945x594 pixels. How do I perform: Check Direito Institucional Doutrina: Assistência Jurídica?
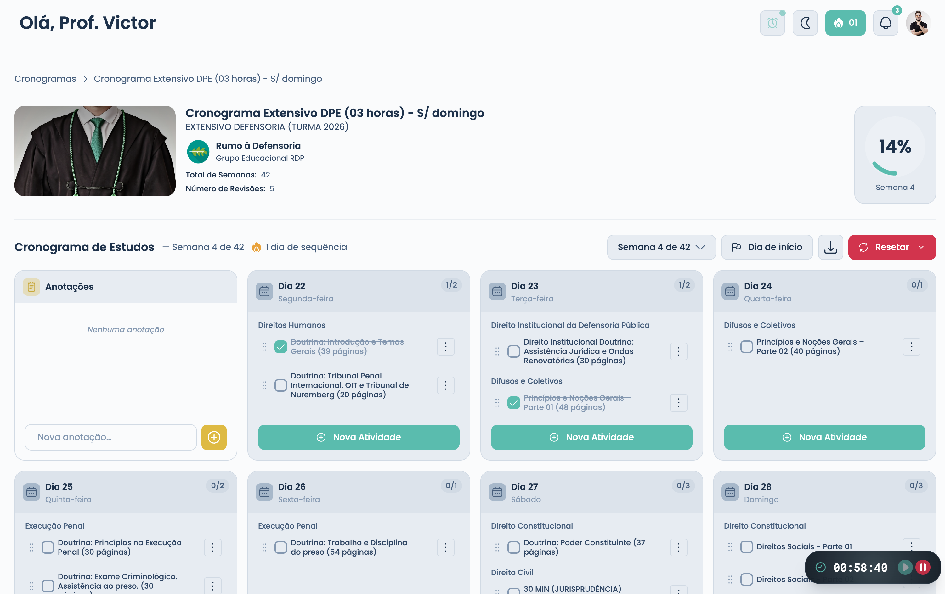[x=513, y=351]
